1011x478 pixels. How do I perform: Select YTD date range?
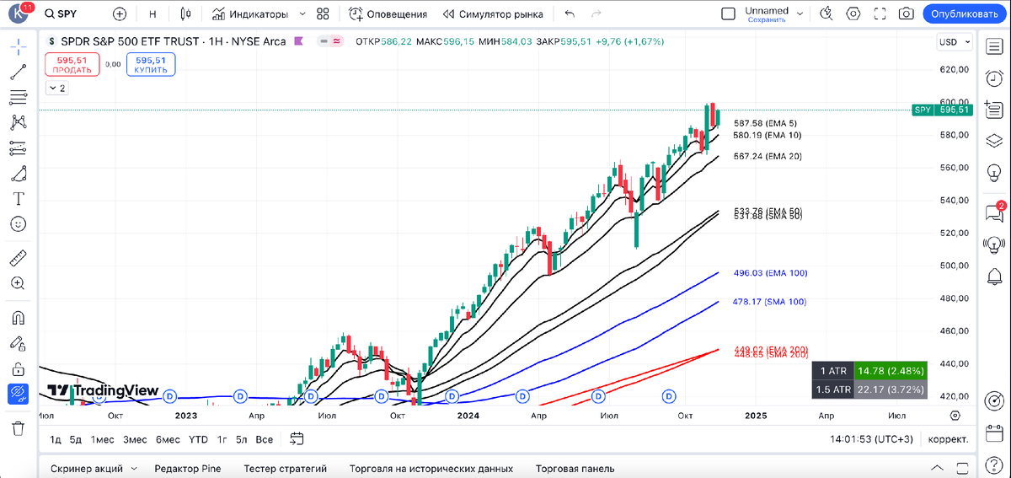pyautogui.click(x=198, y=439)
